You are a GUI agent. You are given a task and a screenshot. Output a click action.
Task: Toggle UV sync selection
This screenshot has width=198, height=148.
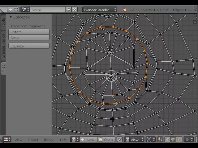pos(160,139)
